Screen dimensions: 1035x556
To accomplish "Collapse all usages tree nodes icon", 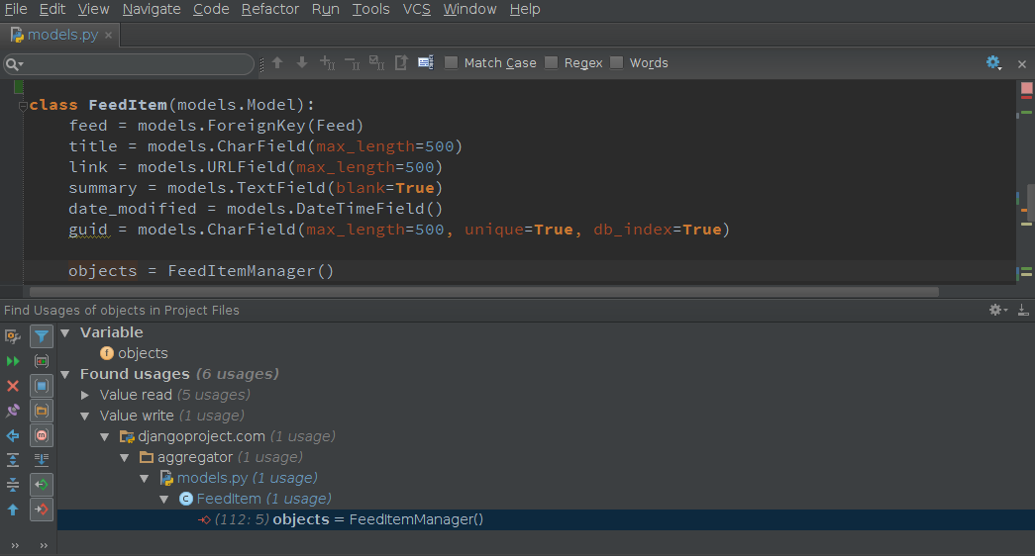I will coord(13,485).
